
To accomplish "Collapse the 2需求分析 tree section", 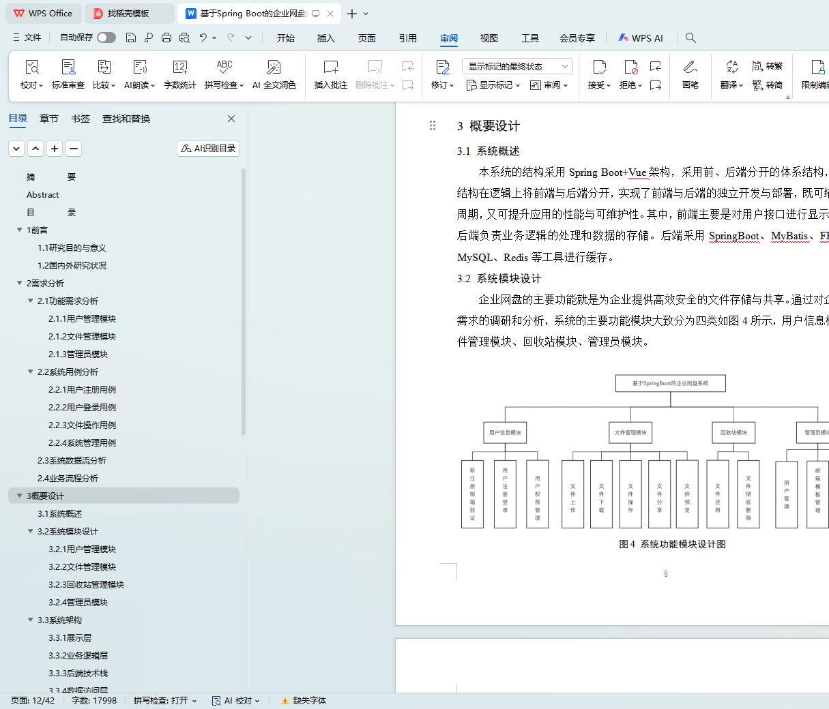I will 19,283.
